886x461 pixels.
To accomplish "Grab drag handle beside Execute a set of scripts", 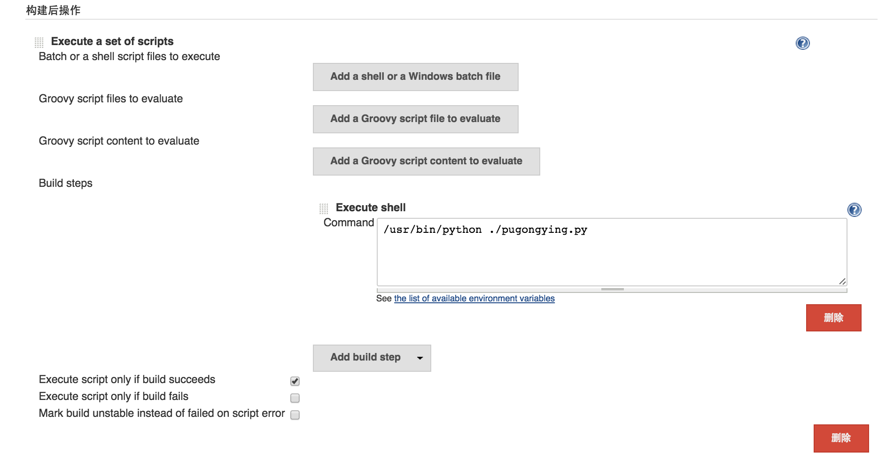I will [39, 43].
